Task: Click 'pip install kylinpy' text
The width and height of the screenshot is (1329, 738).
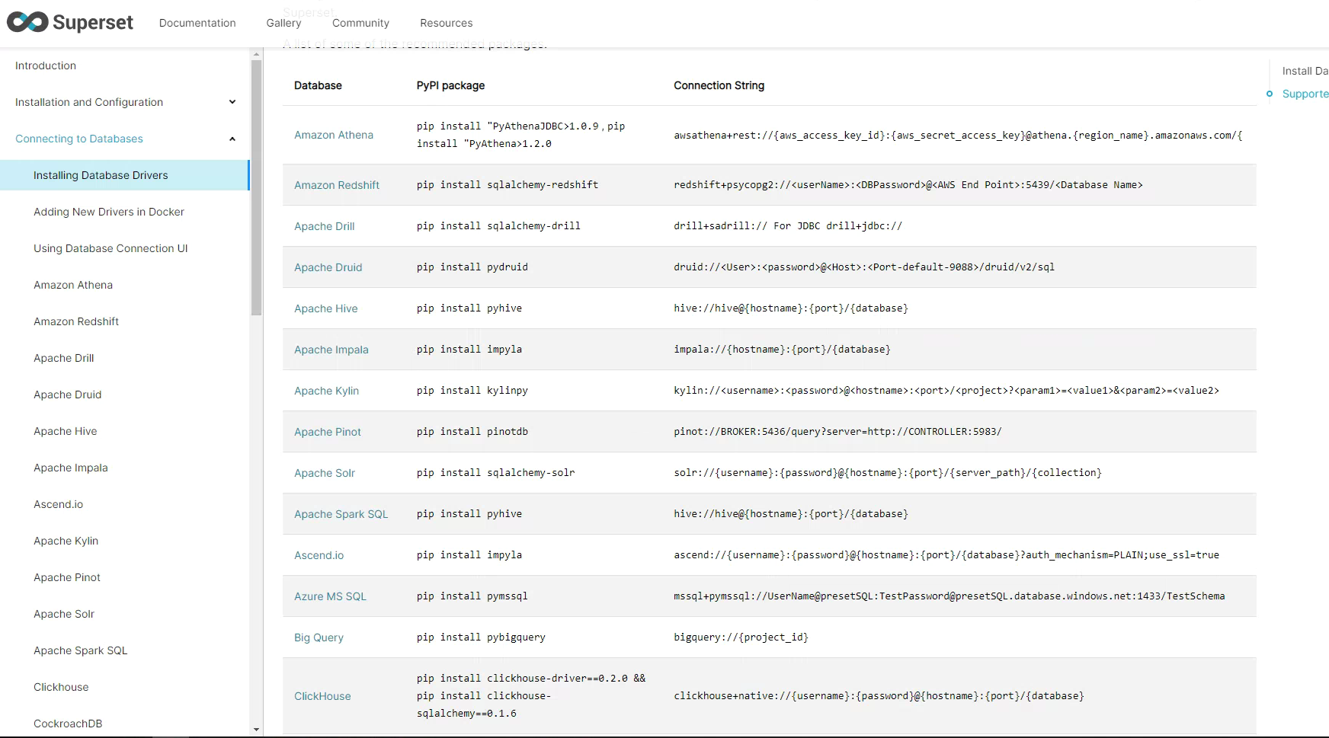Action: click(472, 391)
